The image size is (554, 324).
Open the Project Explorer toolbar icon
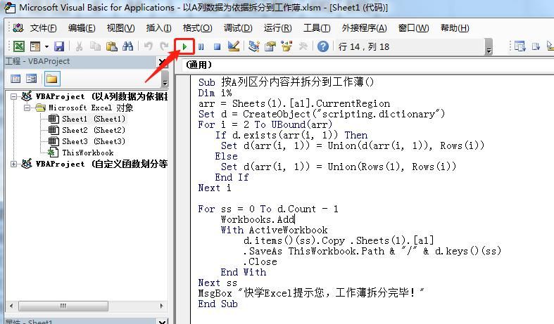tap(253, 46)
